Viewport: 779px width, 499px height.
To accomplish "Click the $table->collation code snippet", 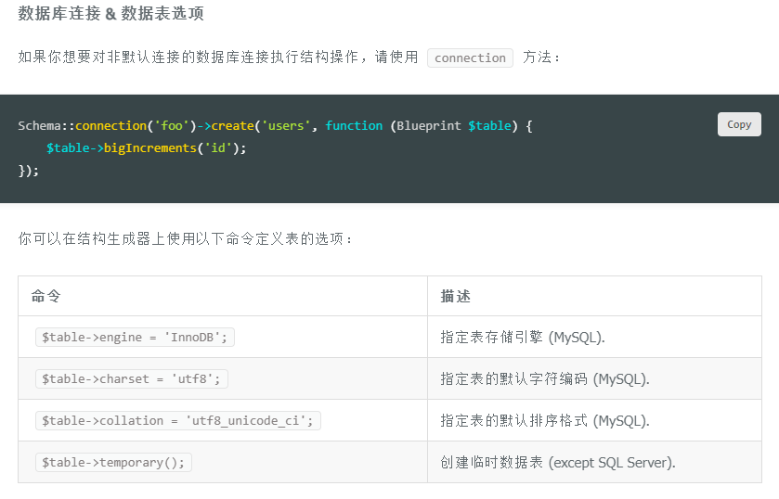I will 178,420.
